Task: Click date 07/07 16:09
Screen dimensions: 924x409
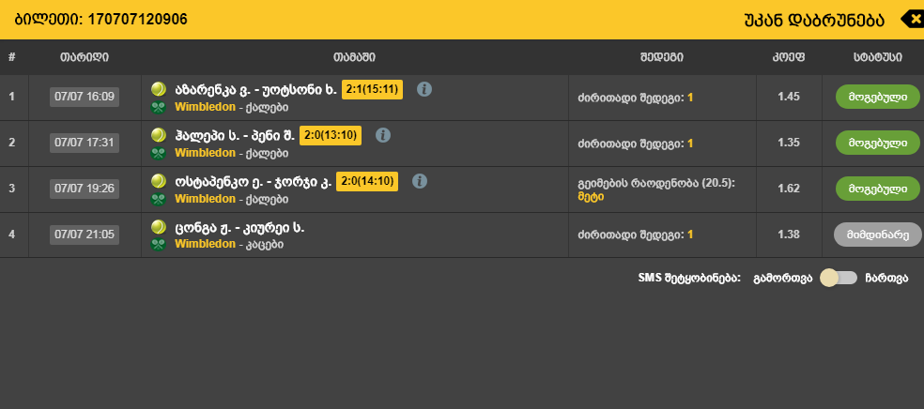Action: point(85,97)
